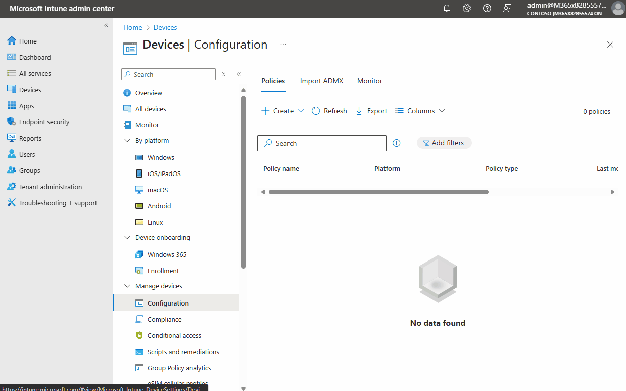Open the feedback icon in header

tap(507, 9)
